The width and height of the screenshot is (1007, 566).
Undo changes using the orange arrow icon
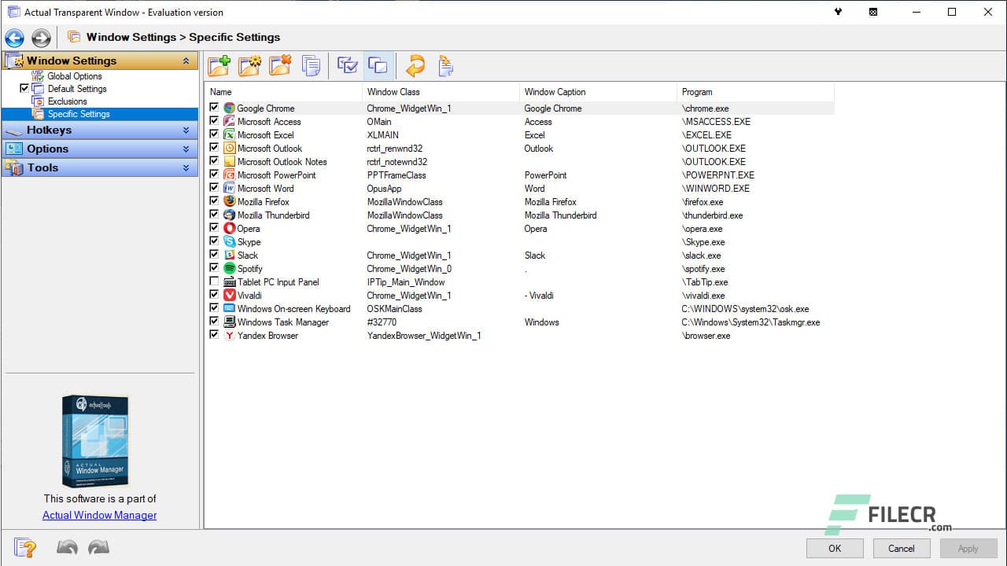[415, 66]
